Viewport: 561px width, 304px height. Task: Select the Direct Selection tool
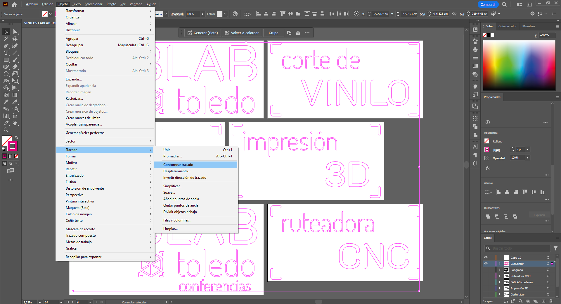pos(15,32)
